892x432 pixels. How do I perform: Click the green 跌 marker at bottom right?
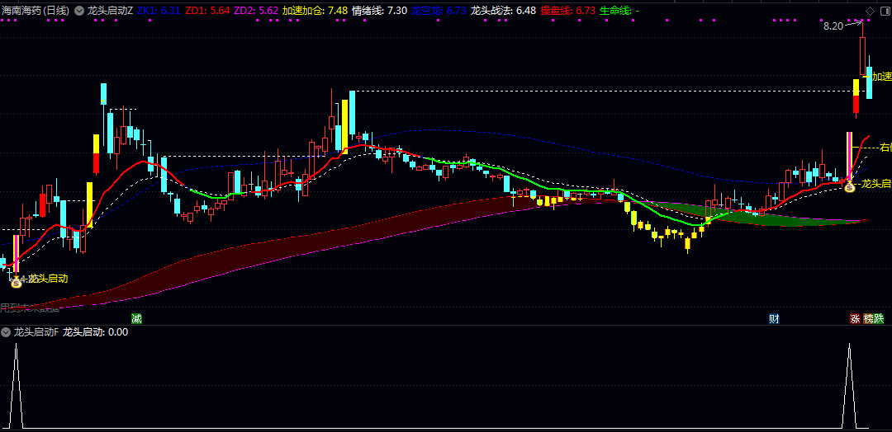coord(879,318)
